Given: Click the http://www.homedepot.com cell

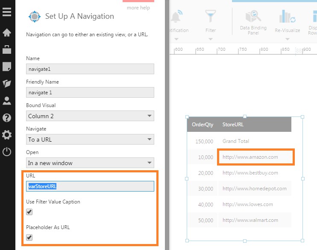Looking at the screenshot, I should (x=254, y=189).
